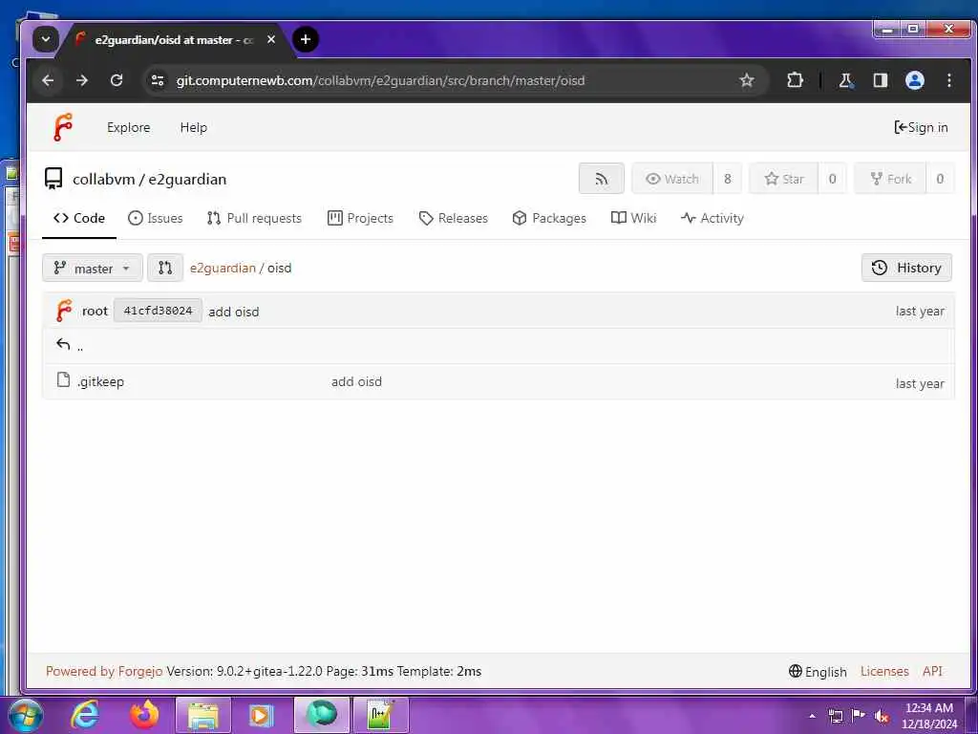Open the Extensions puzzle icon
This screenshot has width=978, height=734.
point(795,80)
